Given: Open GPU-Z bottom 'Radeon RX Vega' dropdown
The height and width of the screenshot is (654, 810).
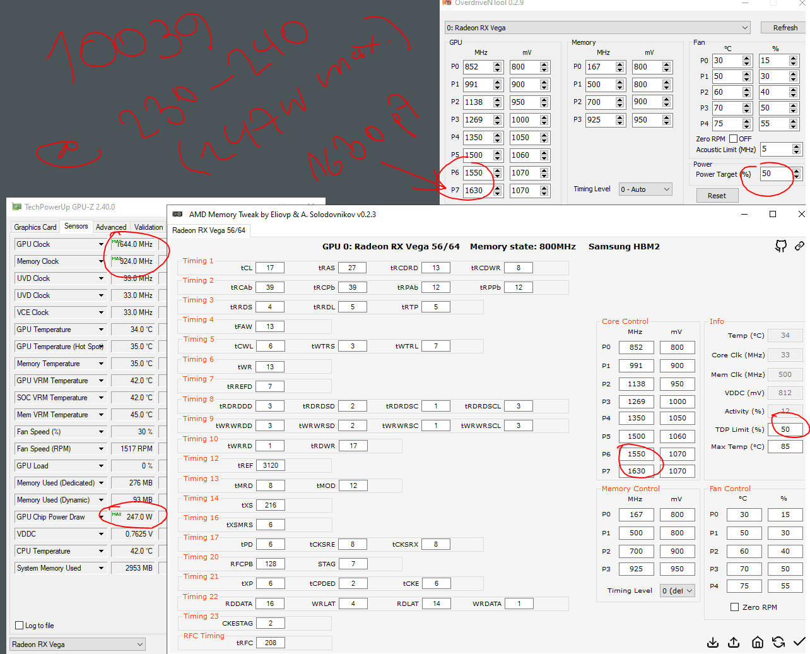Looking at the screenshot, I should (78, 645).
